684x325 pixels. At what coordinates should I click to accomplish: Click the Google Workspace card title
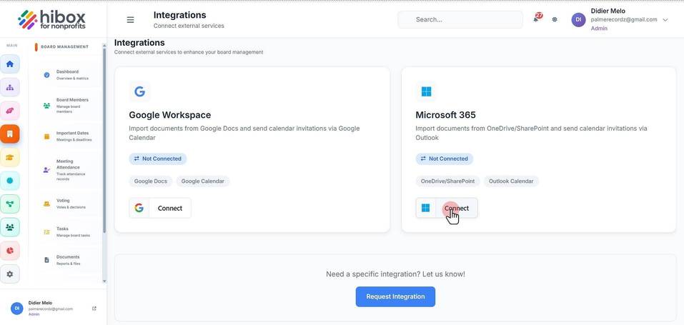(169, 115)
